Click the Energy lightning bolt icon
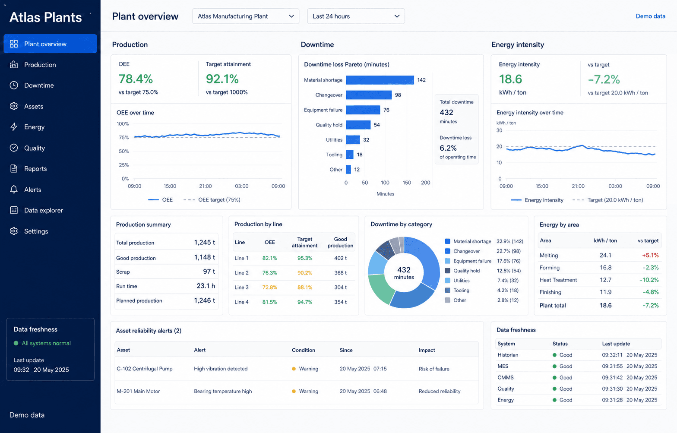 (x=14, y=127)
